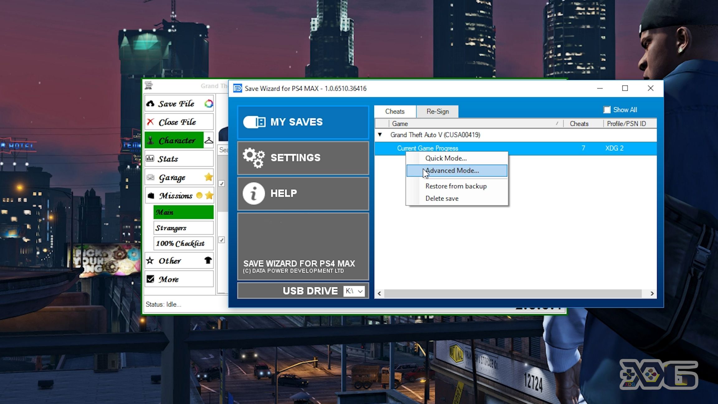
Task: Click the red X icon on Close File
Action: tap(151, 122)
